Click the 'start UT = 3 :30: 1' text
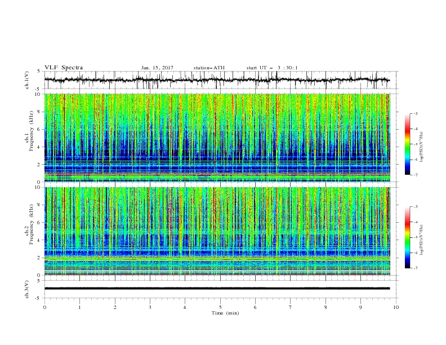 [x=272, y=68]
